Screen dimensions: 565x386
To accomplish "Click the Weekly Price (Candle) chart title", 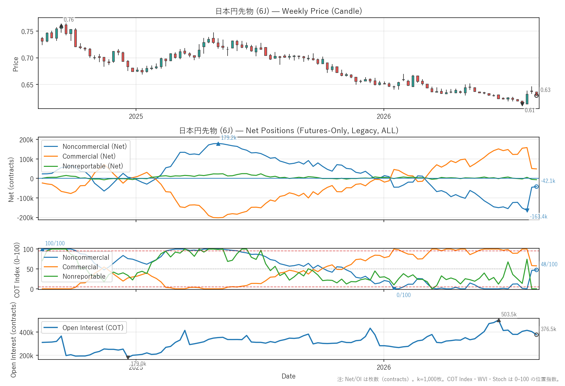I will [289, 11].
